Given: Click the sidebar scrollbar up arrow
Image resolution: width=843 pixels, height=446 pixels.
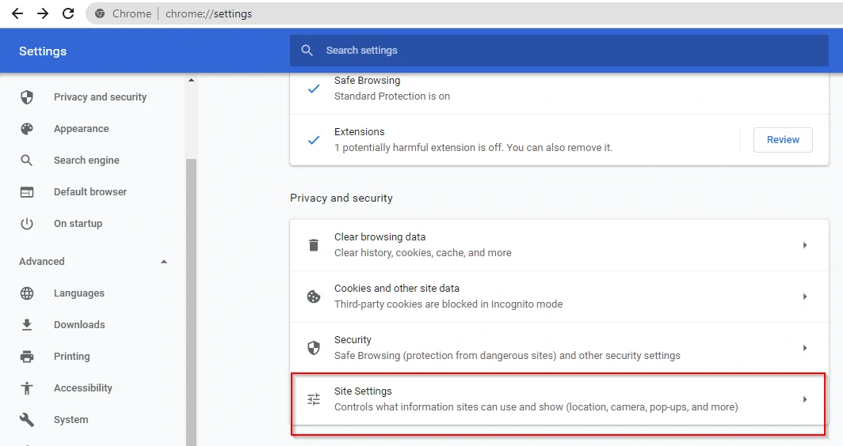Looking at the screenshot, I should pos(192,80).
